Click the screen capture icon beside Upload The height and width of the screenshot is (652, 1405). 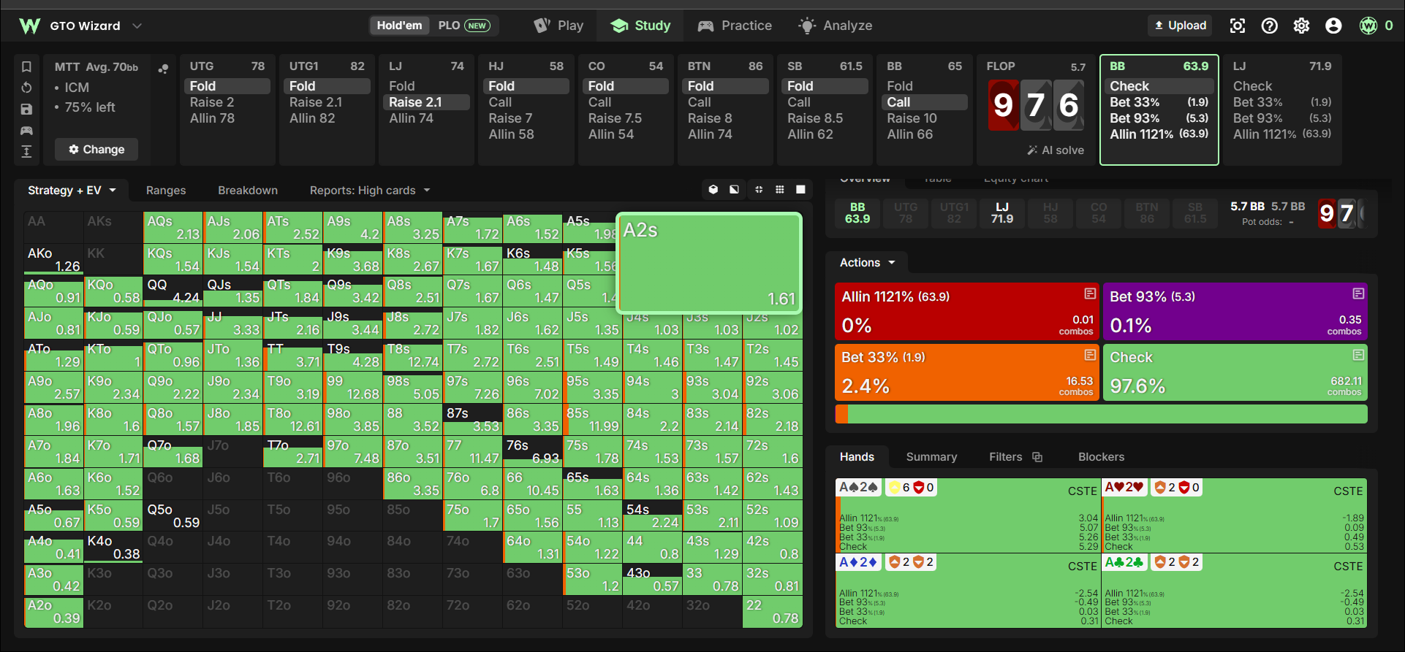pyautogui.click(x=1238, y=26)
